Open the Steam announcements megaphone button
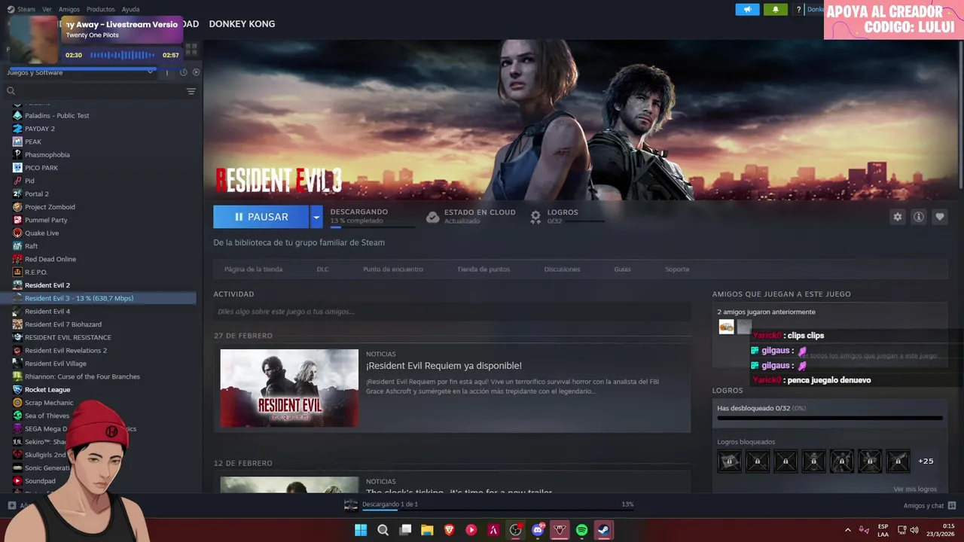The image size is (964, 542). coord(747,9)
